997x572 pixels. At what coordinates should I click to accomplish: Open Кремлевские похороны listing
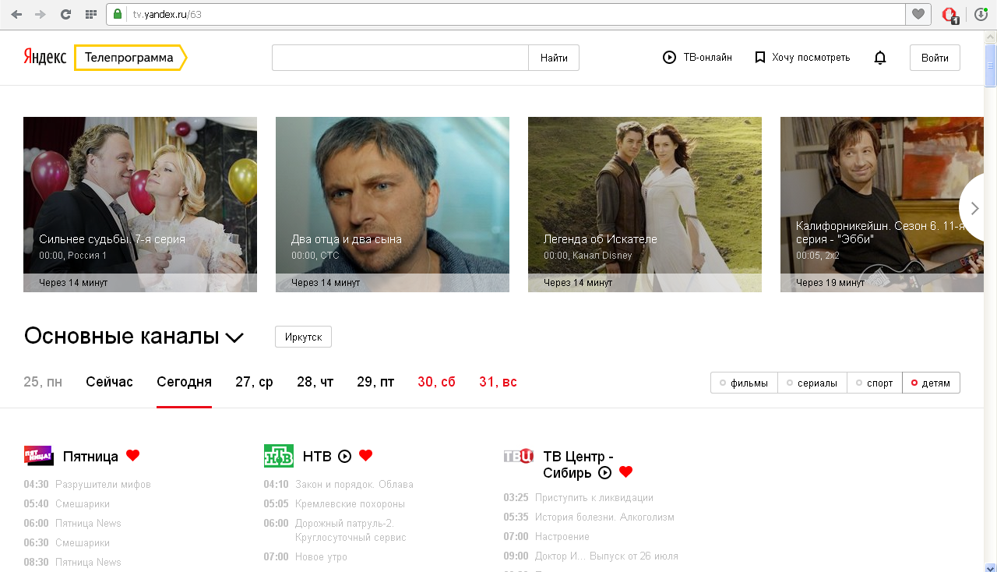tap(350, 504)
